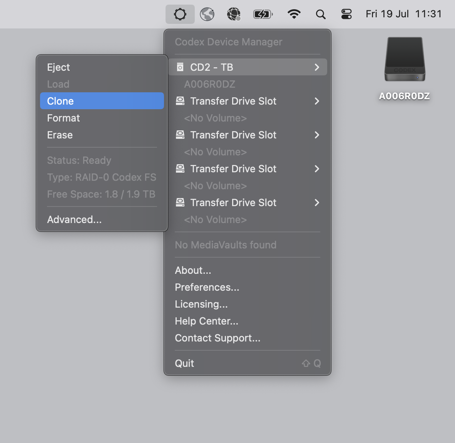Screen dimensions: 455x443
Task: Open the Wi-Fi menu bar icon
Action: (294, 14)
